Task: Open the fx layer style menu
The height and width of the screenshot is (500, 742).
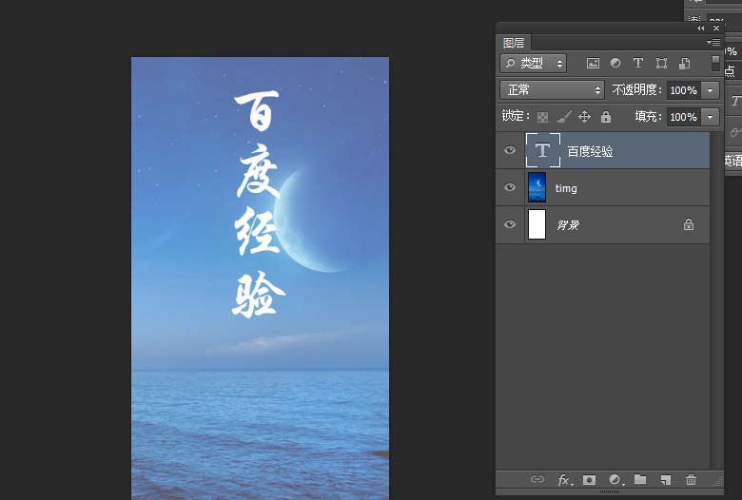Action: coord(564,480)
